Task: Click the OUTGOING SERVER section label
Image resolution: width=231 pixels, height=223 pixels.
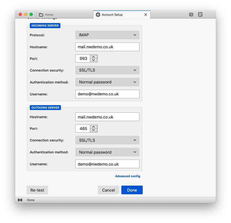Action: click(x=45, y=108)
